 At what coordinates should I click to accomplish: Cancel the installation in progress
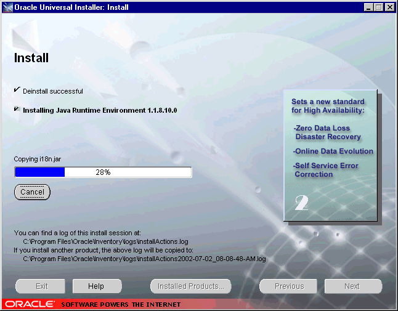[32, 192]
